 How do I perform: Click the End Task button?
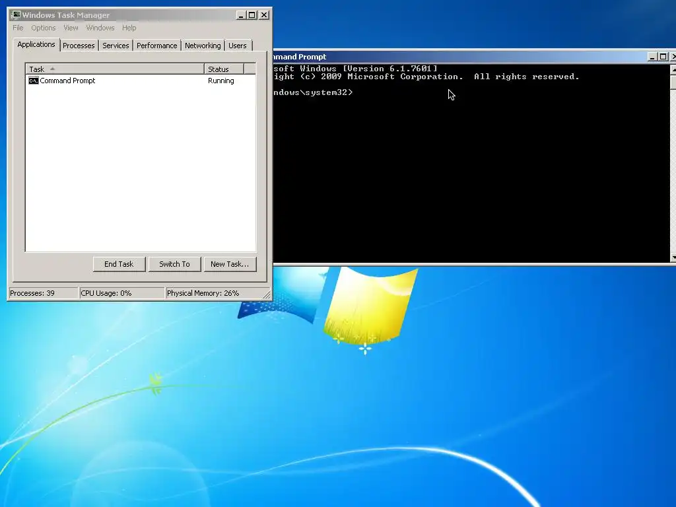[x=119, y=264]
